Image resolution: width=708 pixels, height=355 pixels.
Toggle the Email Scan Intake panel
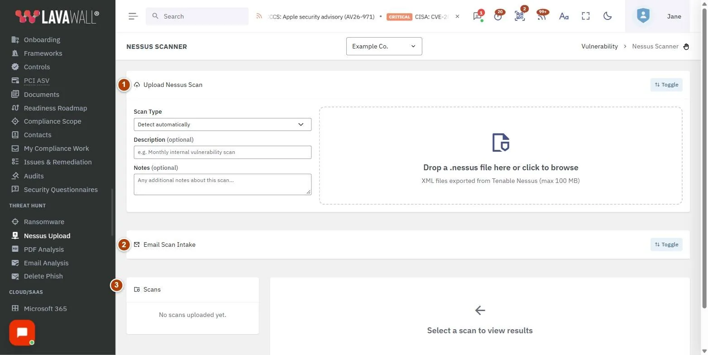[x=666, y=245]
